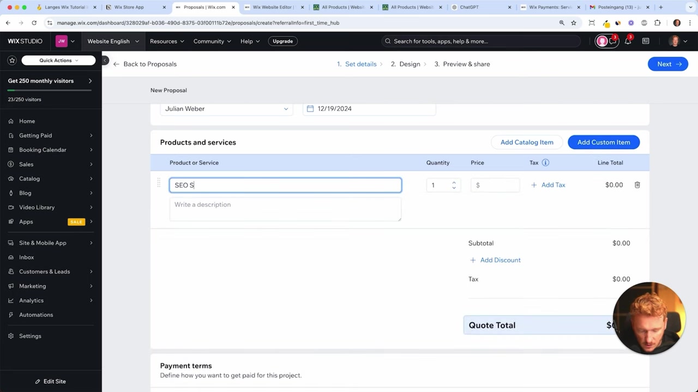Click the Home sidebar icon
This screenshot has height=392, width=698.
point(11,121)
